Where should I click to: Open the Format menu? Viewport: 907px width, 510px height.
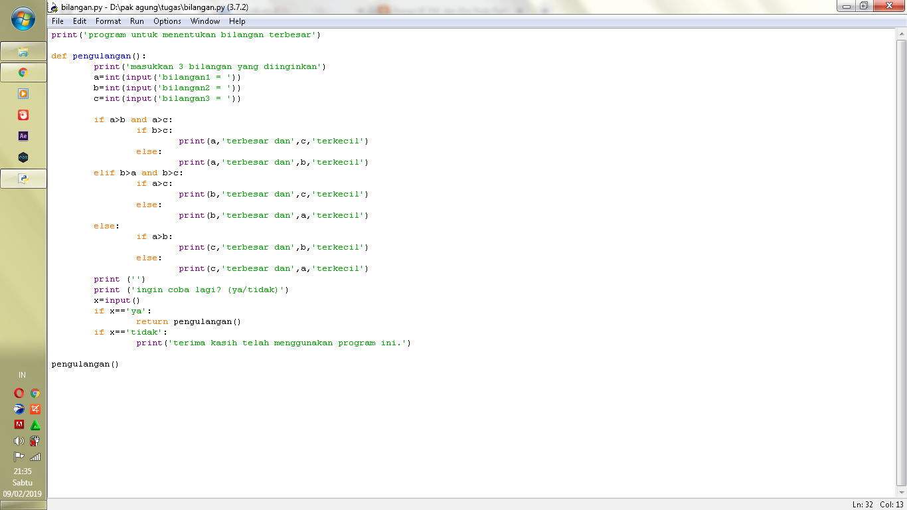click(108, 21)
